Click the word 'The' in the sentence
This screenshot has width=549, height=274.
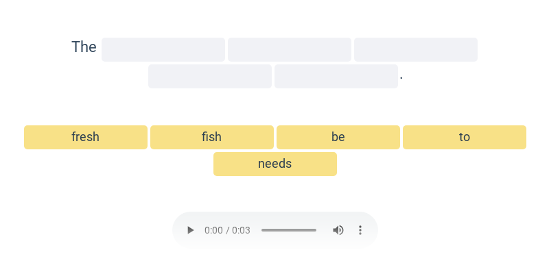click(x=84, y=47)
